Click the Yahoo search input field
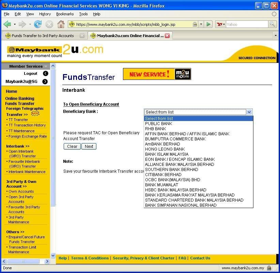The width and height of the screenshot is (280, 273). (247, 24)
